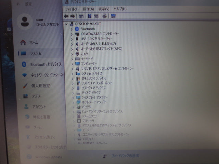
Task: Click the back arrow in Settings window
Action: [x=18, y=4]
